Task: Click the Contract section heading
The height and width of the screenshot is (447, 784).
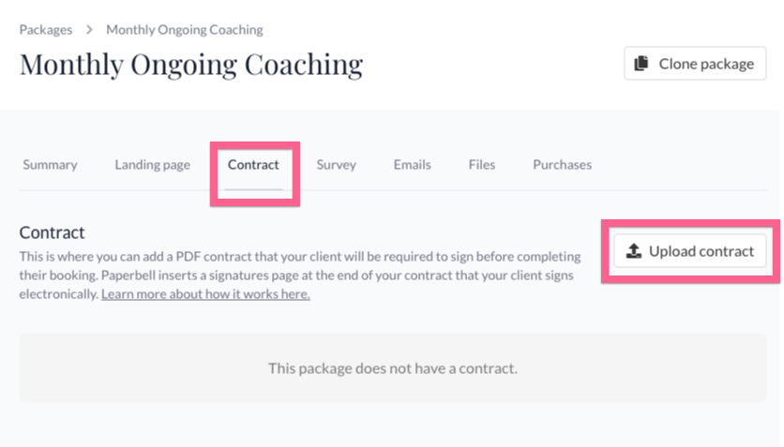Action: click(52, 232)
